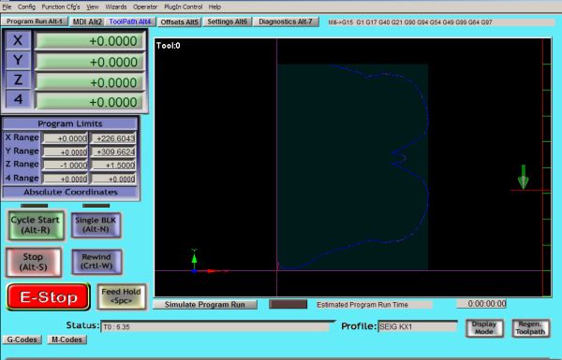
Task: Click the 4th axis zero button
Action: coord(18,99)
